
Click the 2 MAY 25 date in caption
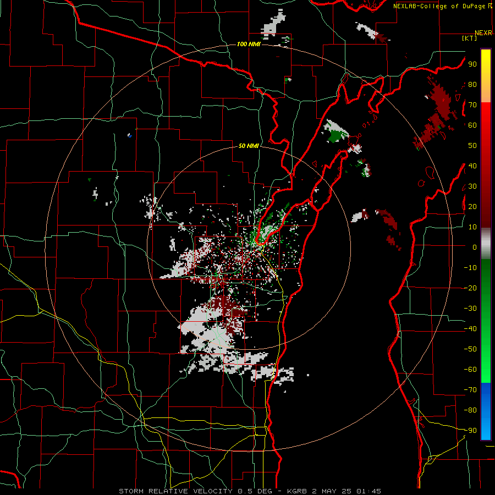click(x=332, y=491)
